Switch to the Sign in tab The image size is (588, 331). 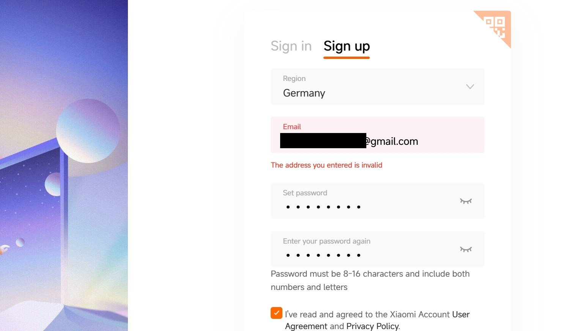point(291,46)
